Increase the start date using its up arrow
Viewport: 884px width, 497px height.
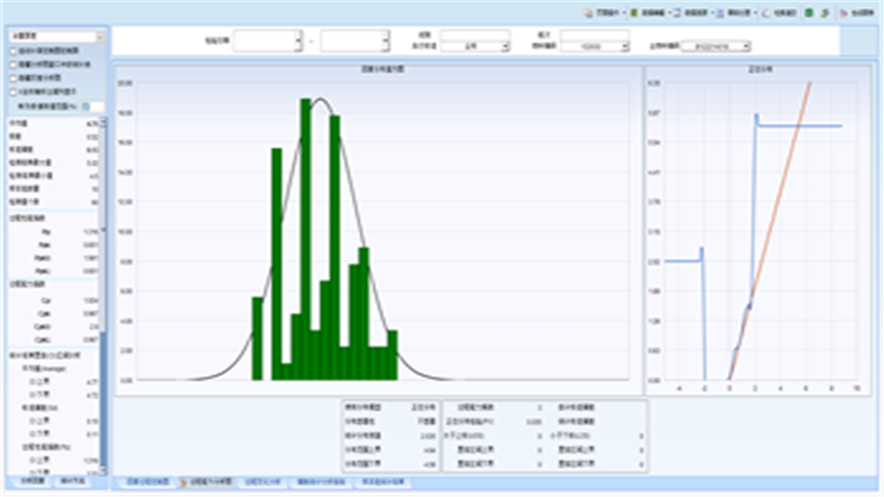click(x=298, y=35)
